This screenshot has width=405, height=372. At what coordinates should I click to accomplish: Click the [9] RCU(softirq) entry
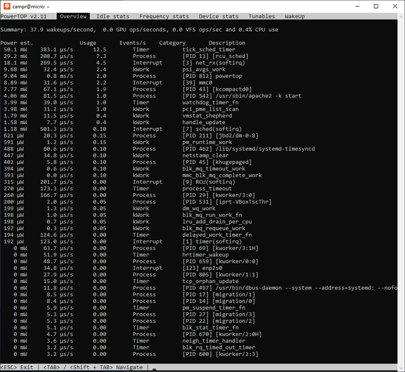pos(209,182)
